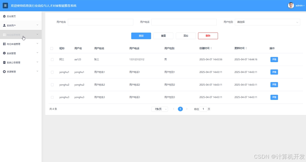Select page 1 in pagination
Screen dimensions: 306x162
coord(180,109)
